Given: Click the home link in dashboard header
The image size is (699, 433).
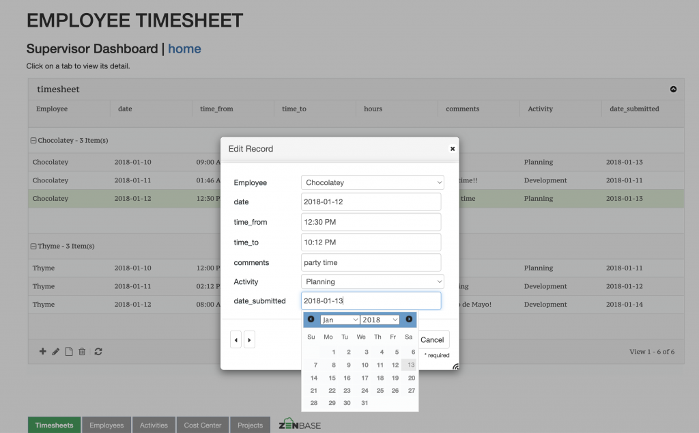Looking at the screenshot, I should [x=184, y=48].
